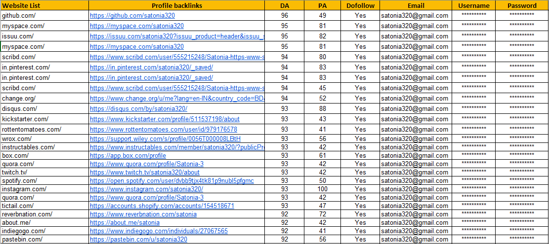Open the rottentomatoes user 979176578 link
This screenshot has width=549, height=244.
[x=164, y=130]
